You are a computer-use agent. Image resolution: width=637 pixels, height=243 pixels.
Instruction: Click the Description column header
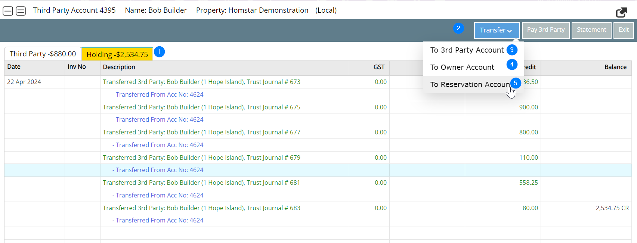tap(119, 67)
